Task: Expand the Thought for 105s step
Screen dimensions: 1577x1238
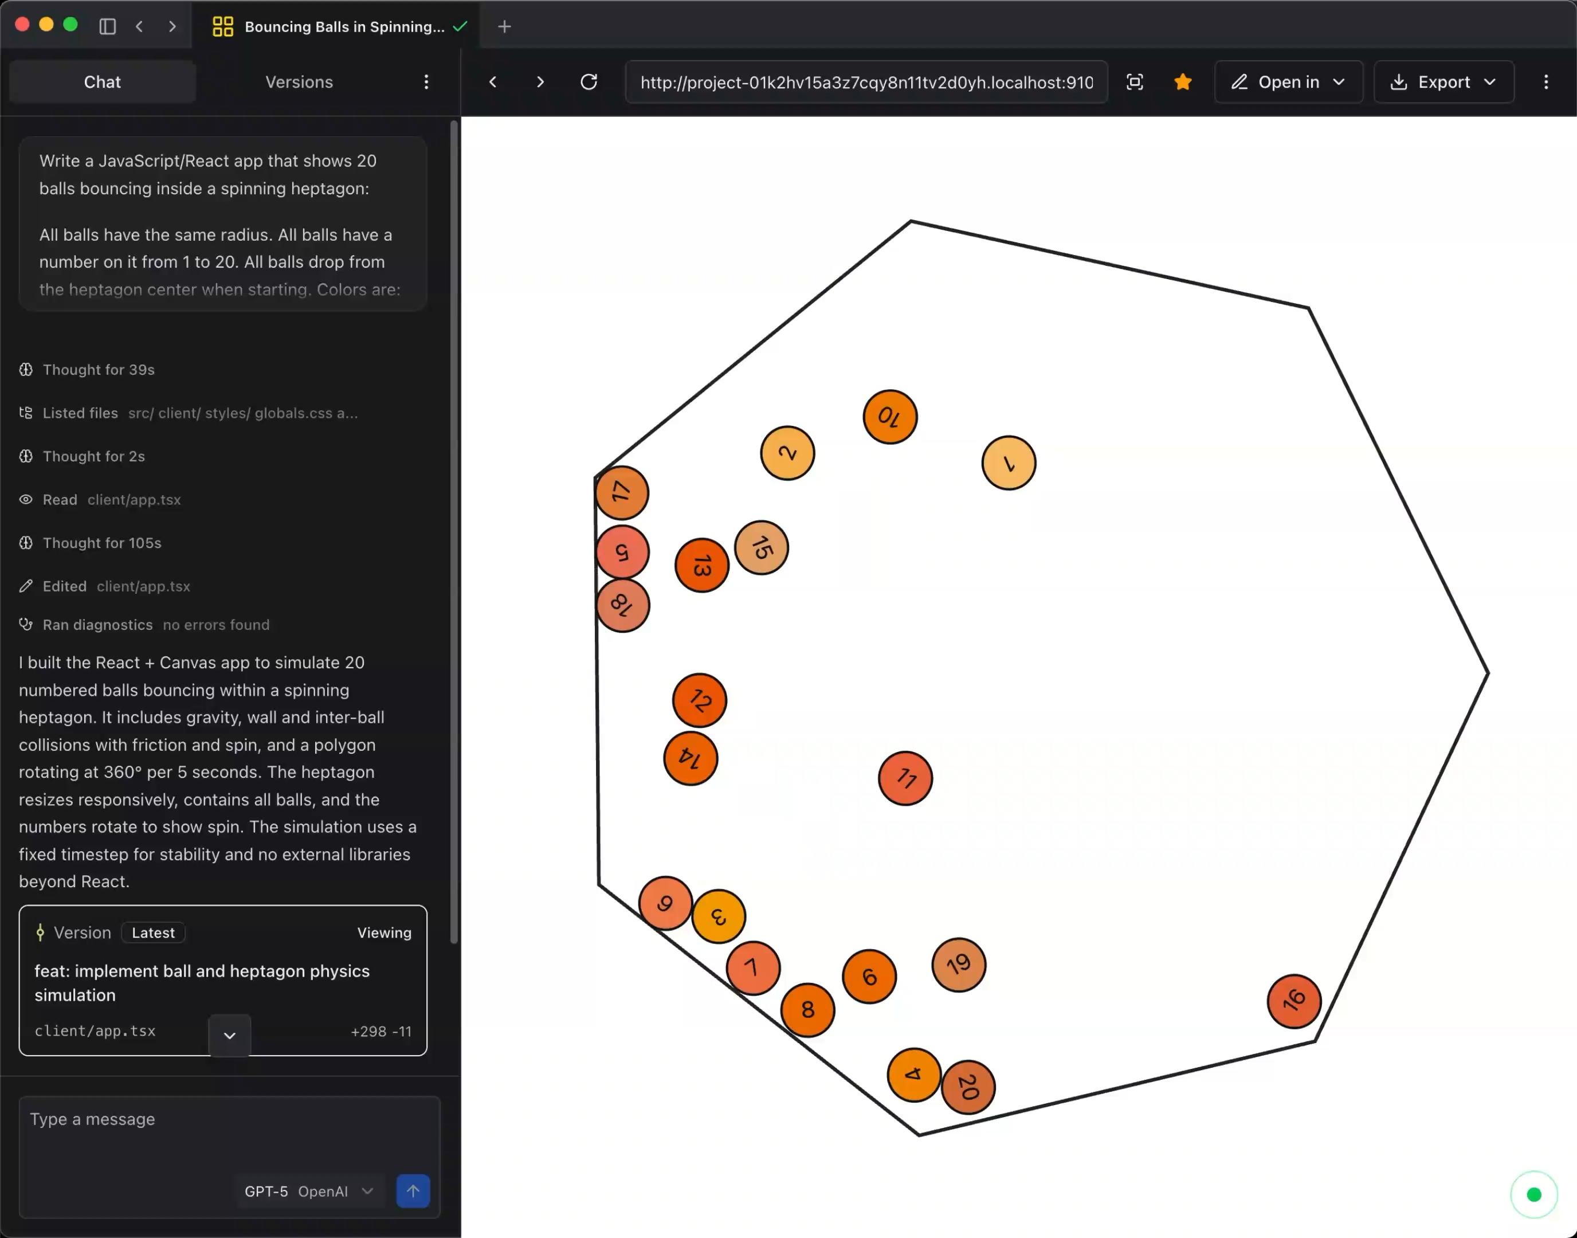Action: [101, 543]
